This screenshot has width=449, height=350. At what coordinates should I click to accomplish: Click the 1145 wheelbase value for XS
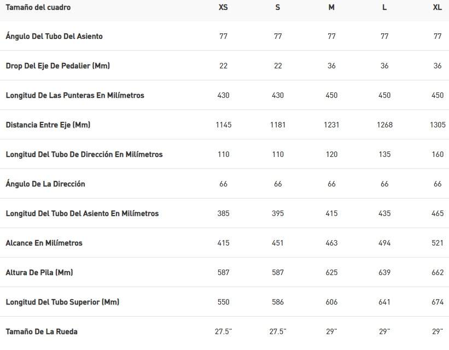pyautogui.click(x=223, y=125)
